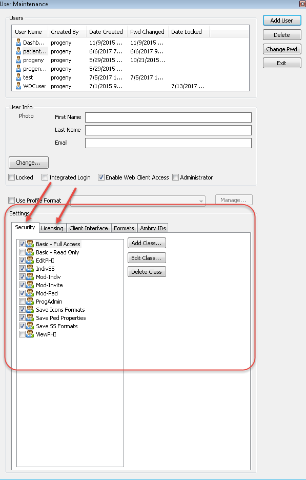The image size is (306, 480).
Task: Click the group icon beside ViewPHI
Action: pyautogui.click(x=30, y=334)
